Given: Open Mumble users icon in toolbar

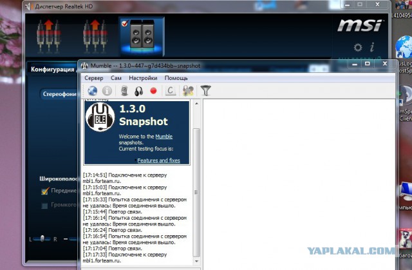Looking at the screenshot, I should click(x=188, y=91).
